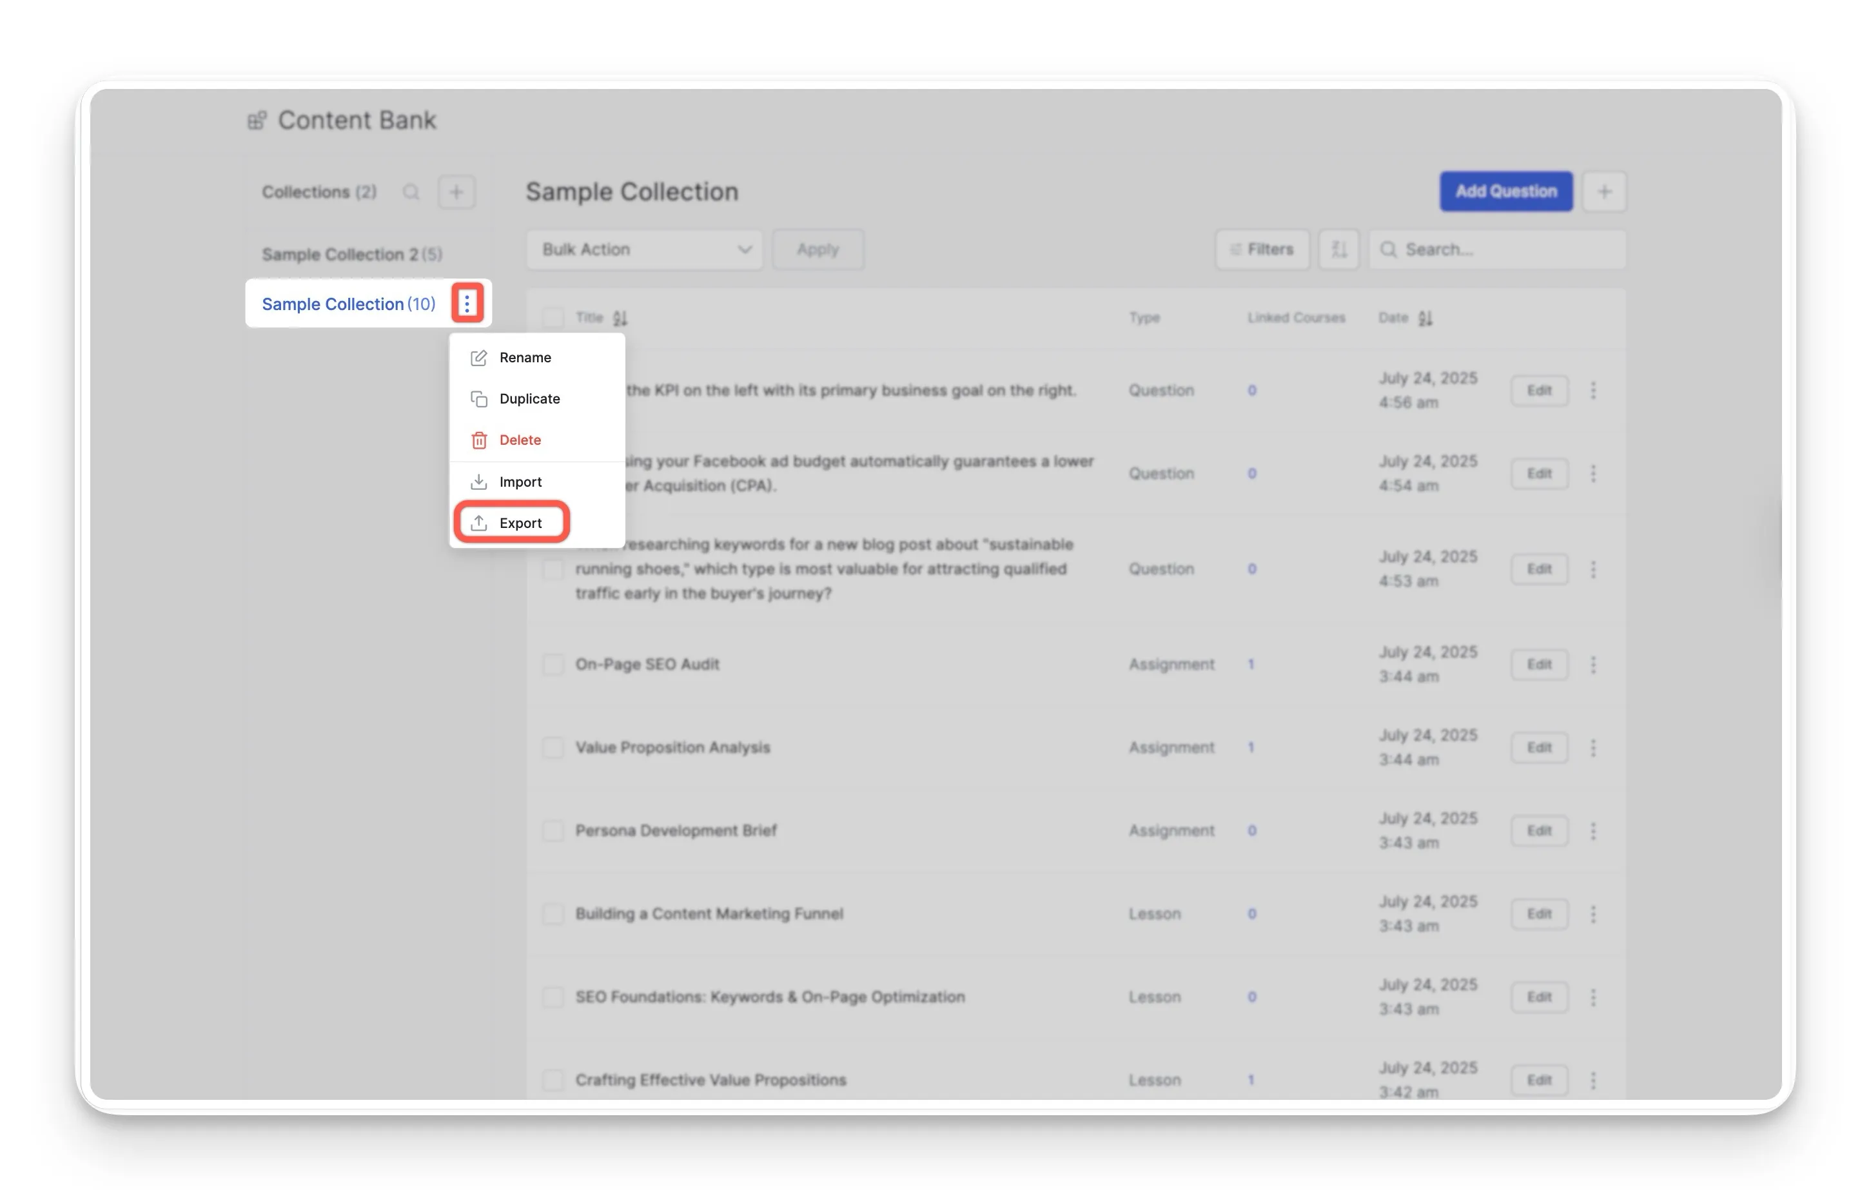Click the On-Page SEO Audit title
The height and width of the screenshot is (1190, 1871).
[647, 664]
